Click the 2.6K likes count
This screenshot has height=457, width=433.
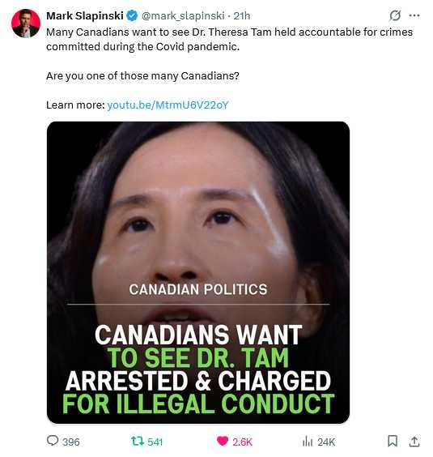242,442
